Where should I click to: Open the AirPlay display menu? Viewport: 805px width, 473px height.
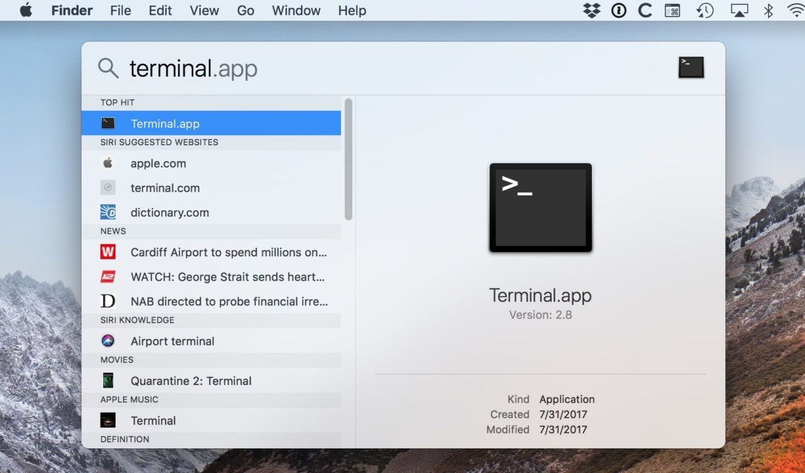tap(738, 11)
